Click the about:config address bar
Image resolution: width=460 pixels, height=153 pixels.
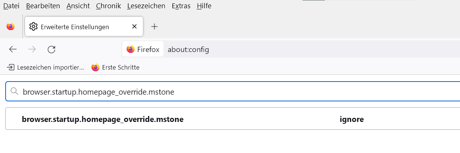point(262,49)
